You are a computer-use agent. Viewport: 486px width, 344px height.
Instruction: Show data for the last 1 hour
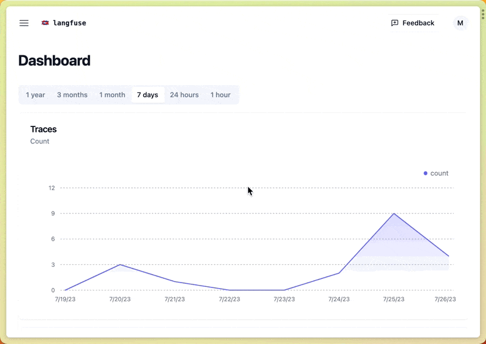[x=221, y=95]
